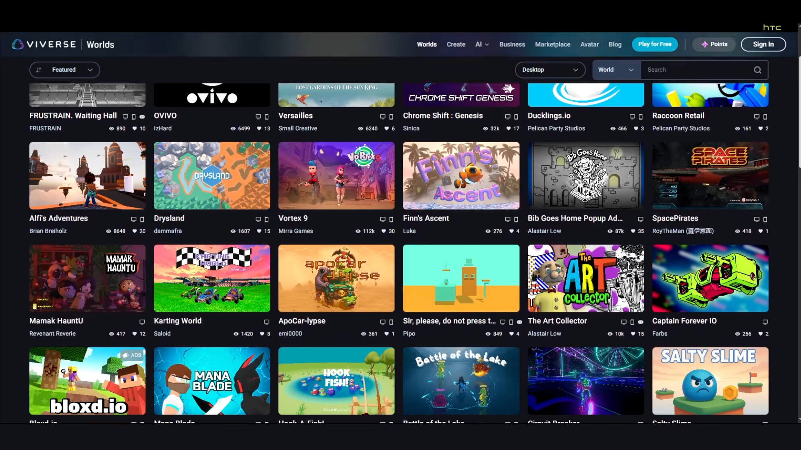Click the views eye icon on Chrome Shift Genesis

coord(486,128)
